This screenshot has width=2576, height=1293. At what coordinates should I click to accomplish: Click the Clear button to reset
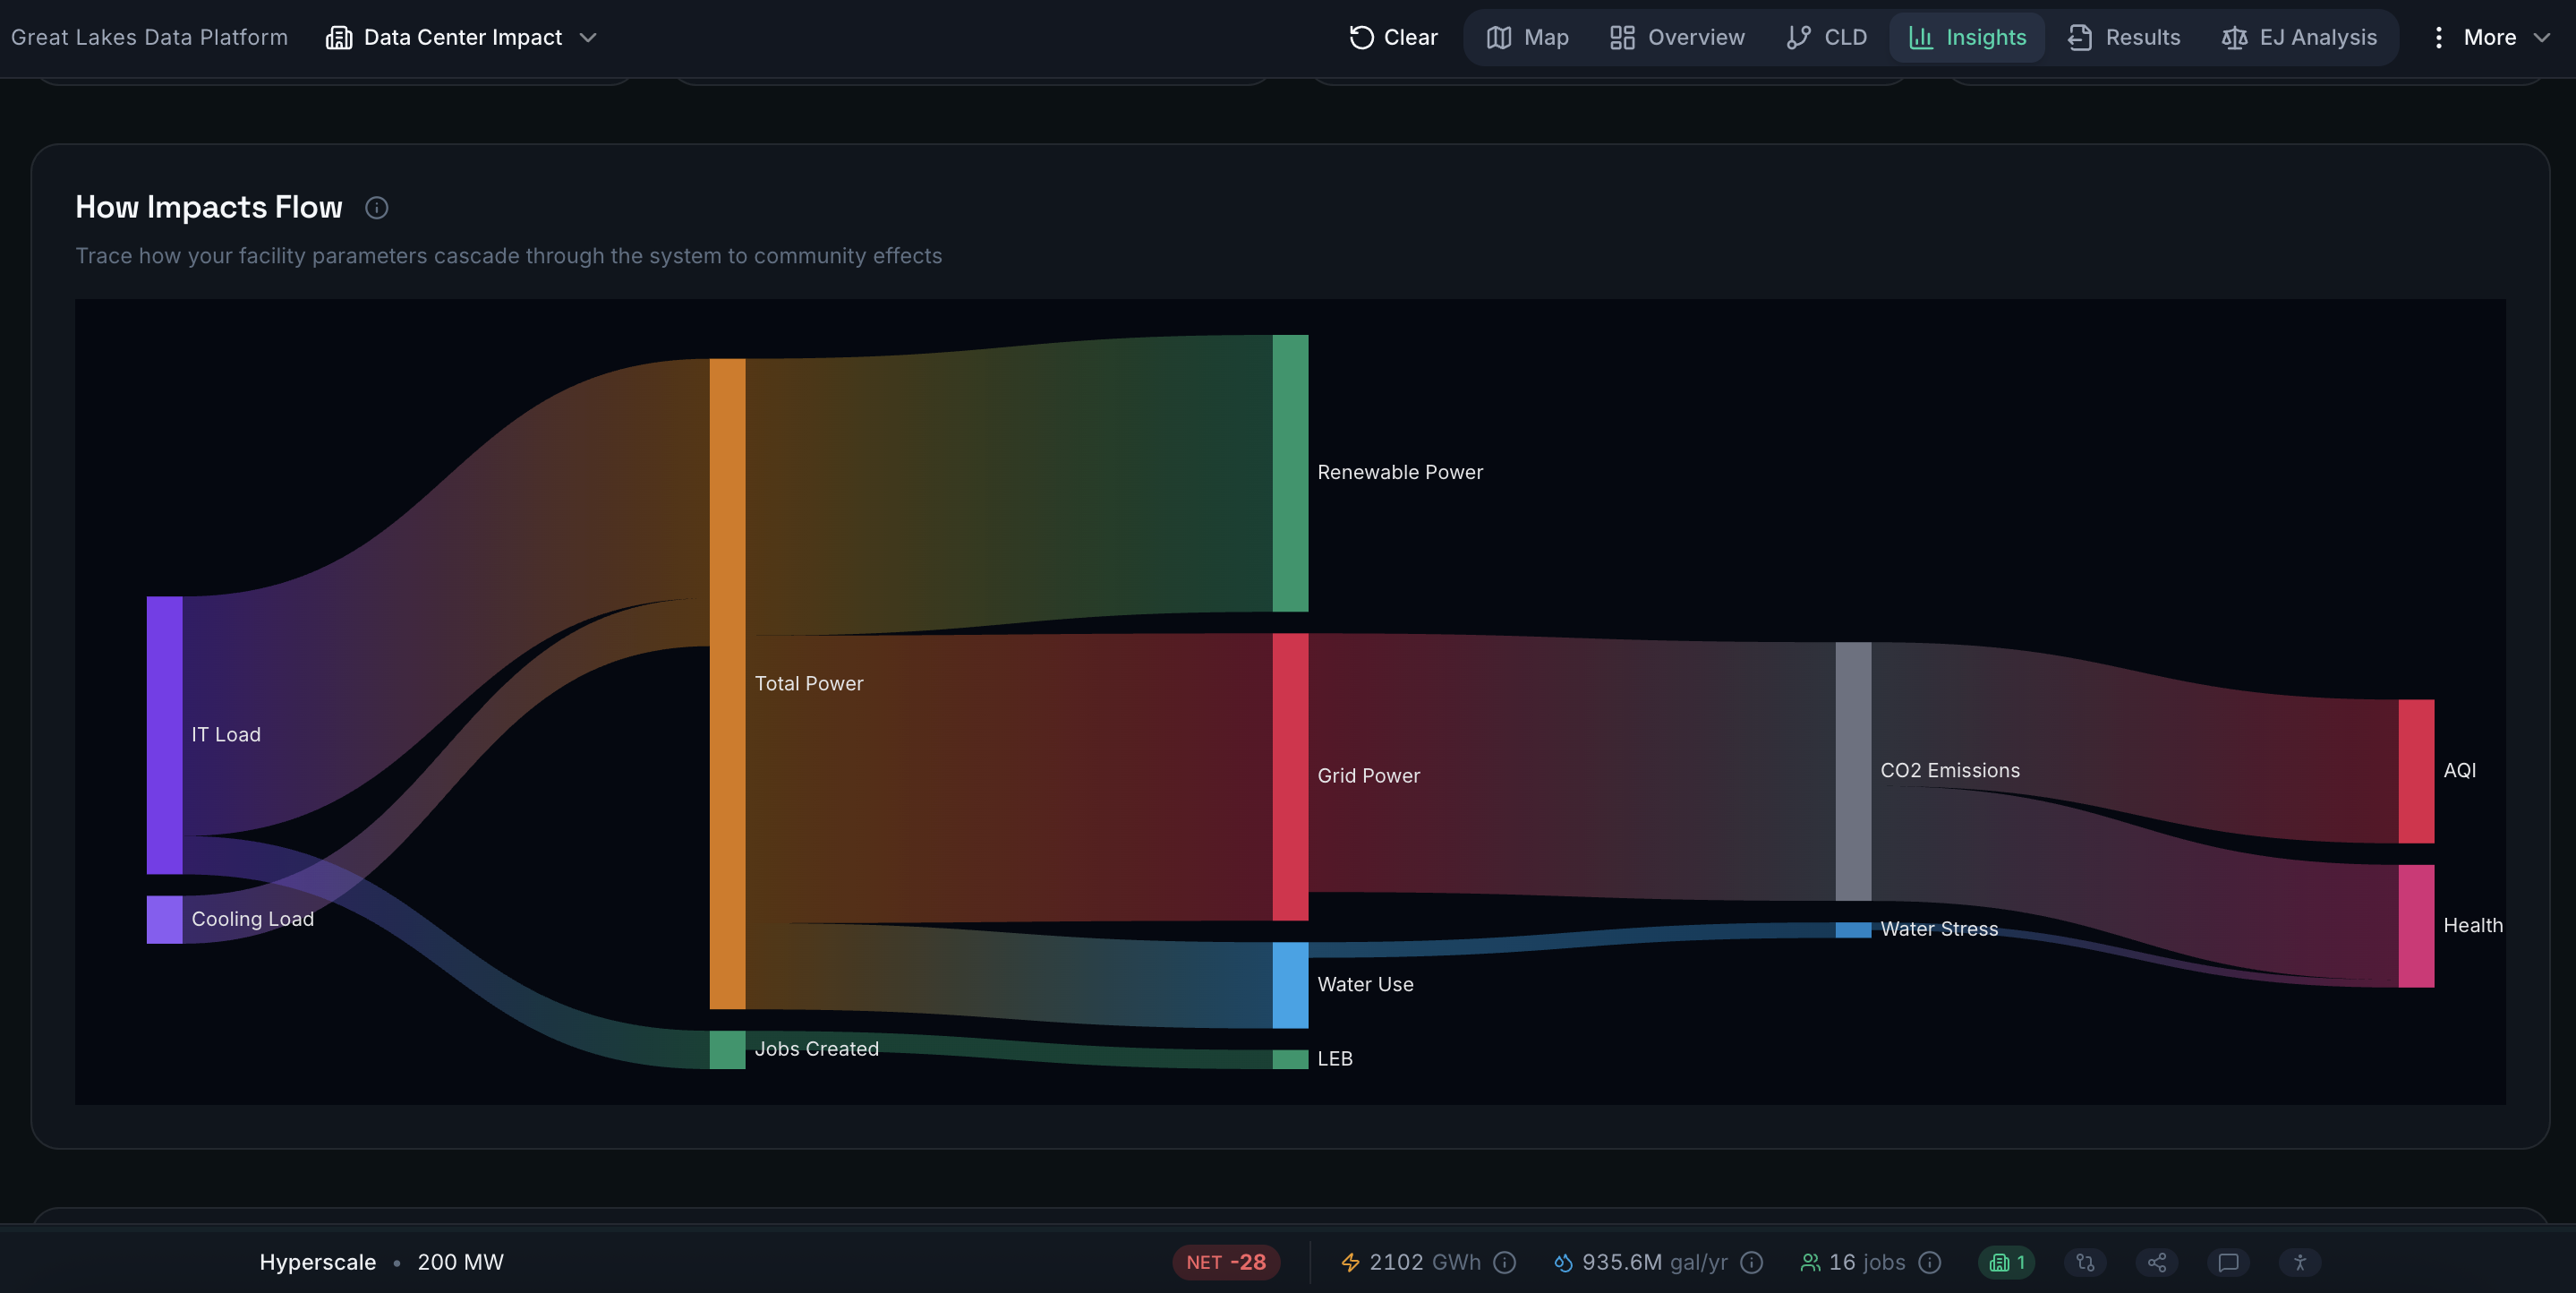(1392, 37)
